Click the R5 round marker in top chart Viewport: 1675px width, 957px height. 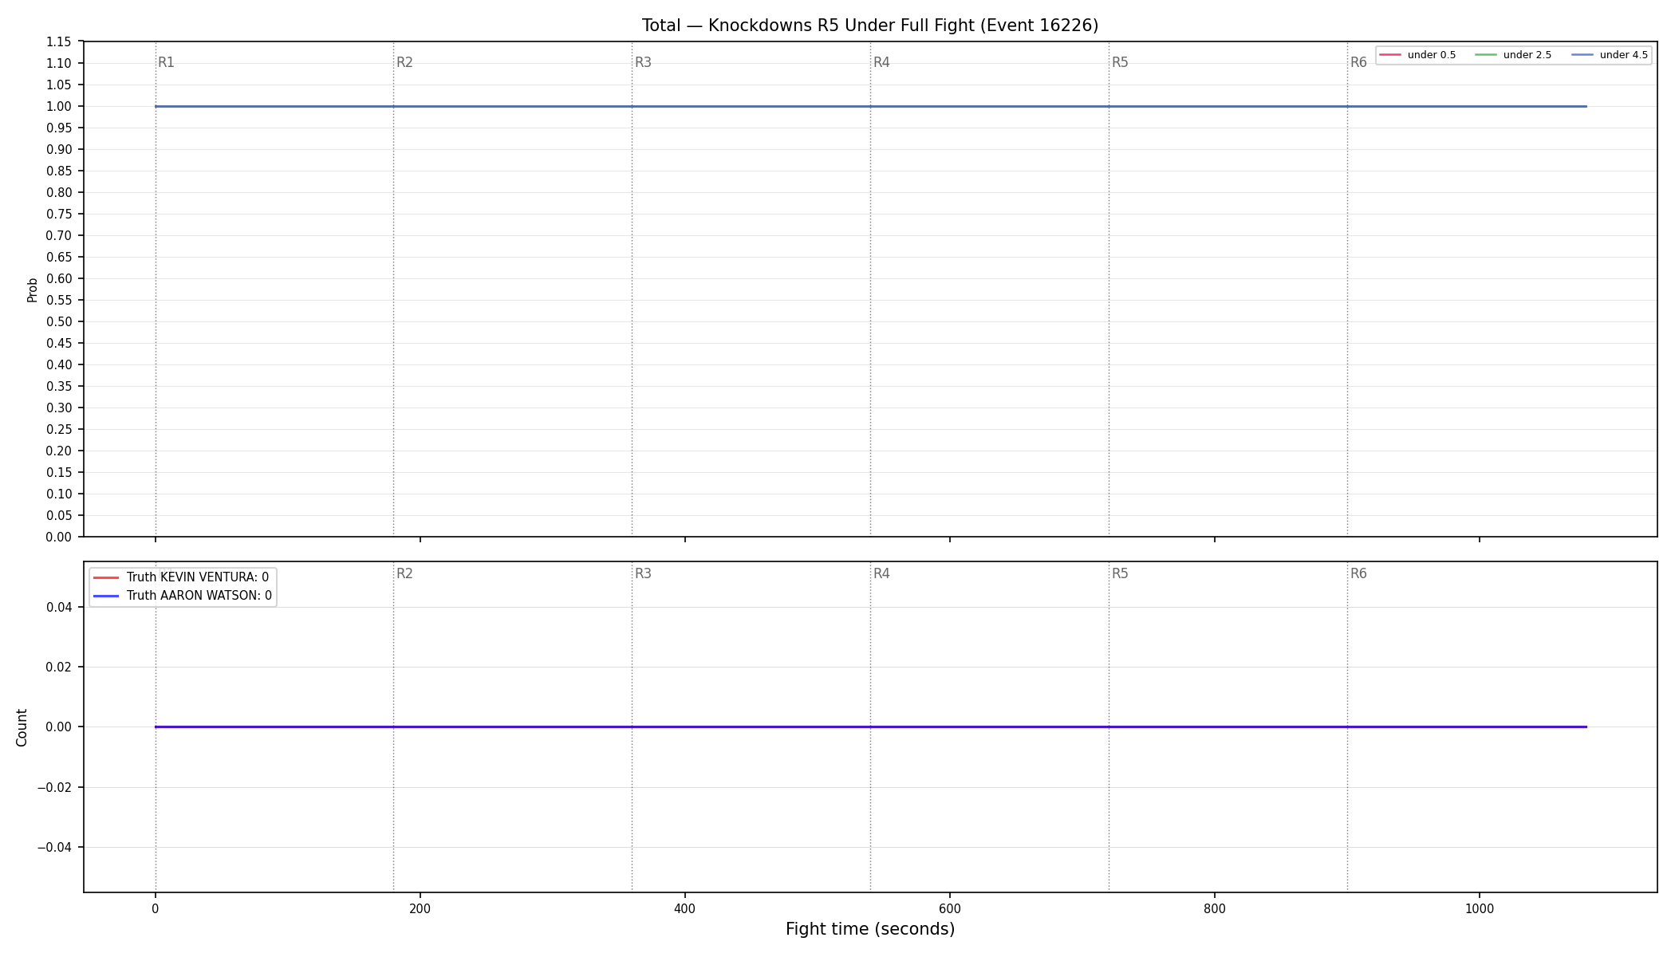coord(1120,62)
